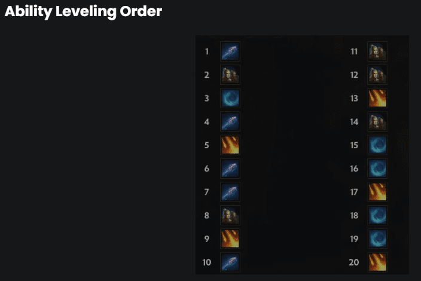
Task: Click the level 1 ability icon
Action: coord(230,51)
